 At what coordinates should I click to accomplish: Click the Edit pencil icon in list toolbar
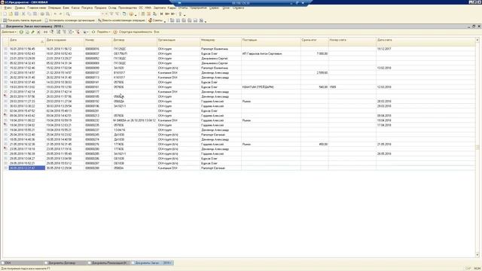[x=32, y=32]
